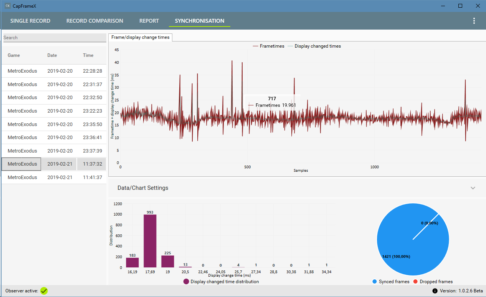Go to the Report tab
Screen dimensions: 486x297
click(149, 21)
